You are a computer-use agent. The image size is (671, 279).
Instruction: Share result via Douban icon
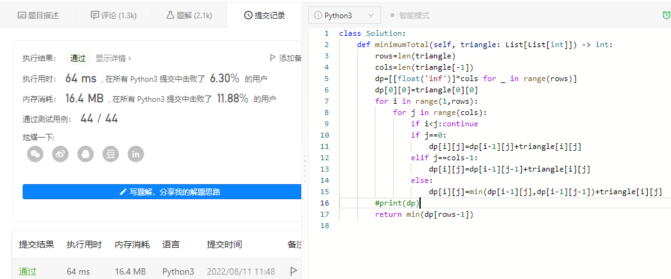[x=111, y=154]
